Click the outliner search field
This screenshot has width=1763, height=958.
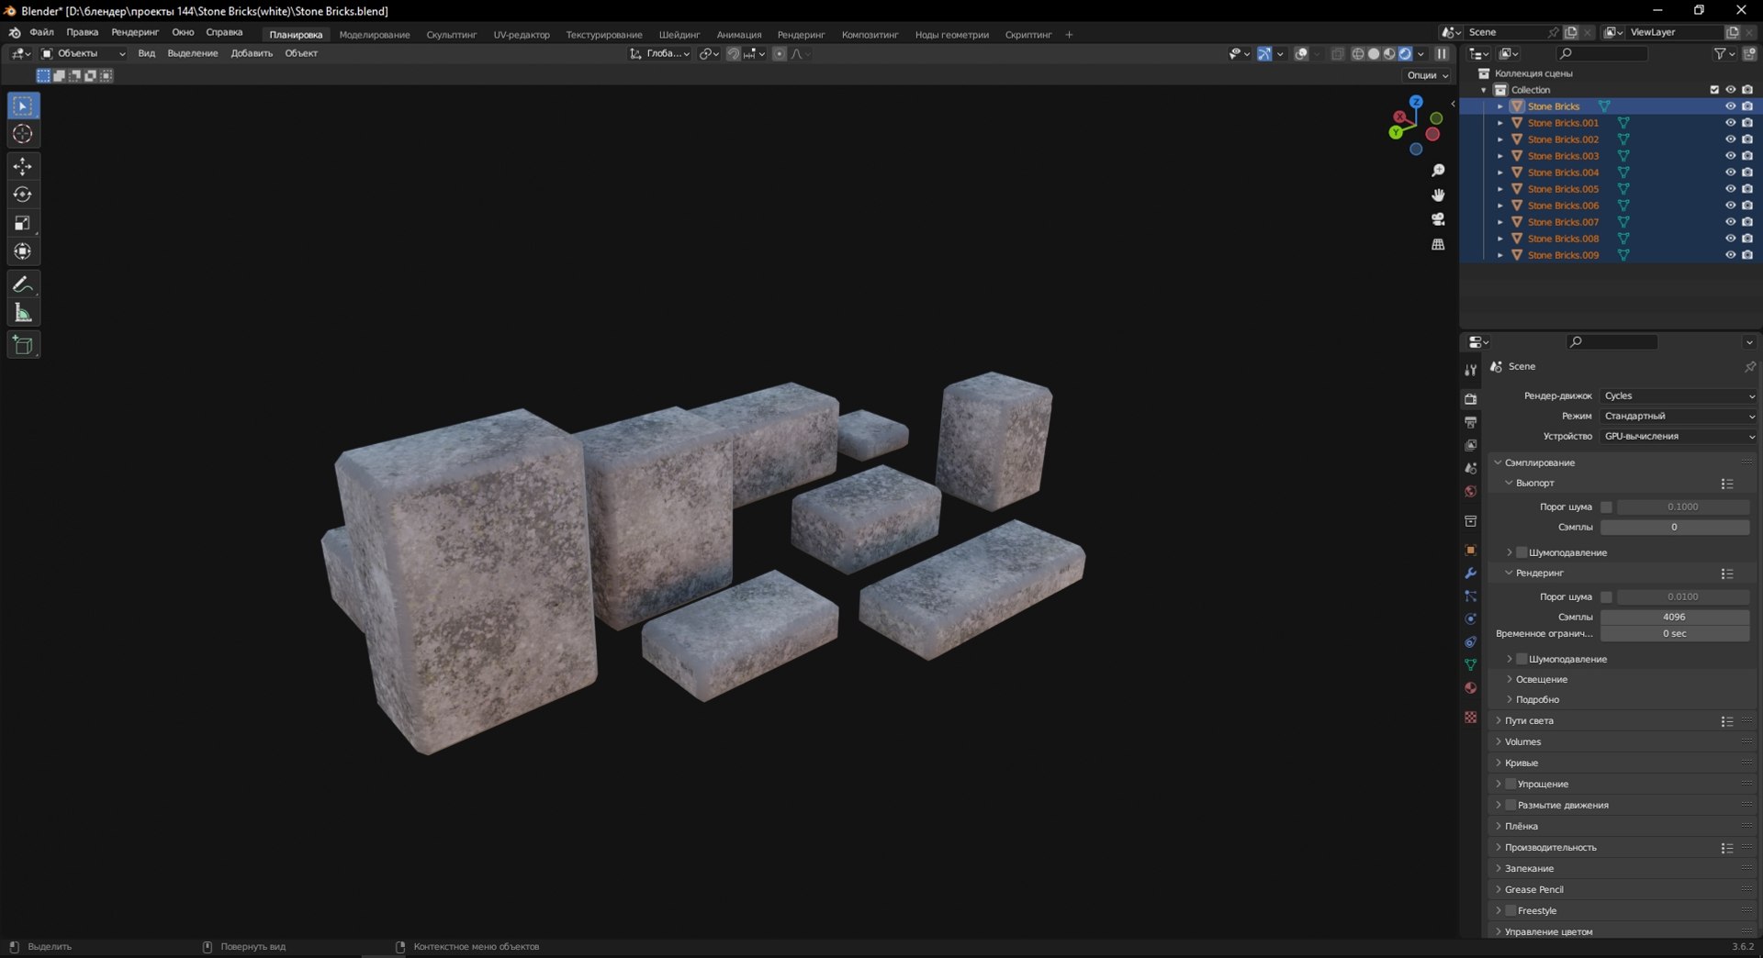(x=1603, y=54)
